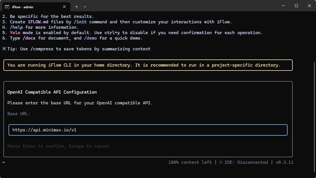
Task: Click the /help command text
Action: tap(16, 27)
